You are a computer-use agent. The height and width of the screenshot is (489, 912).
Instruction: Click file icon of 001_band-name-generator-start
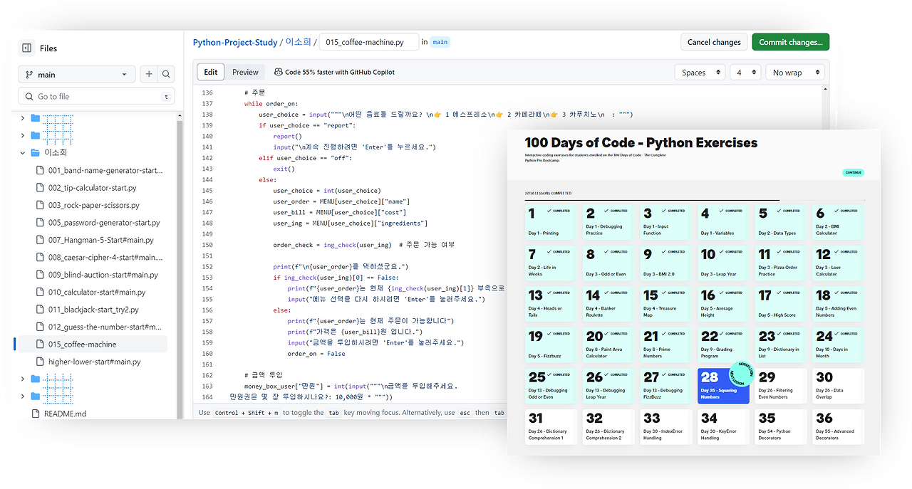pos(41,171)
